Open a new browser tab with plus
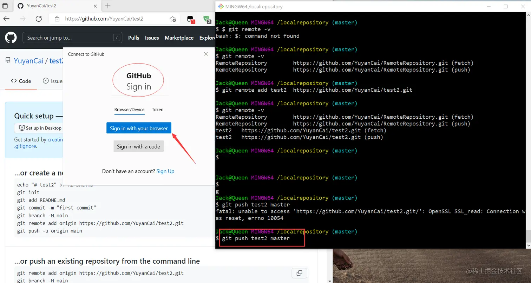This screenshot has height=283, width=531. tap(108, 6)
